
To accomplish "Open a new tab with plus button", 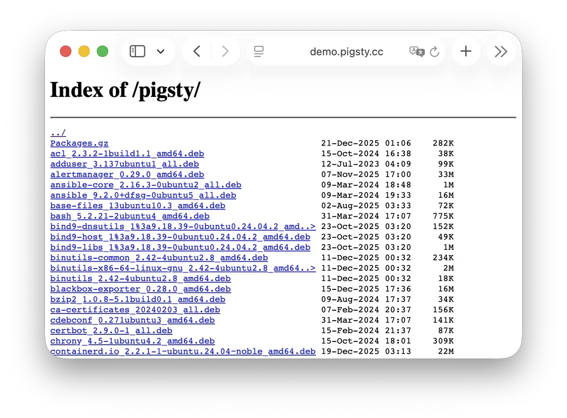I will coord(466,51).
